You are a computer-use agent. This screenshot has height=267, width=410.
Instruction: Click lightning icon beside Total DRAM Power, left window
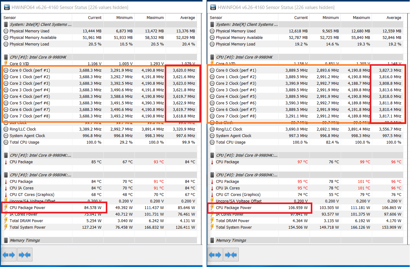6,221
